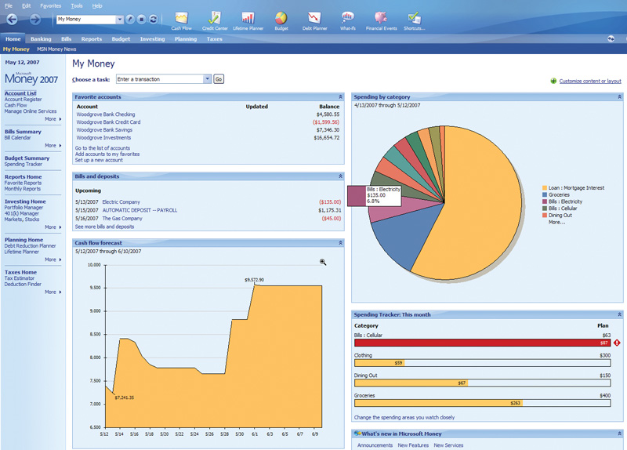Go forward with the Forward arrow button
The height and width of the screenshot is (450, 627).
click(35, 19)
